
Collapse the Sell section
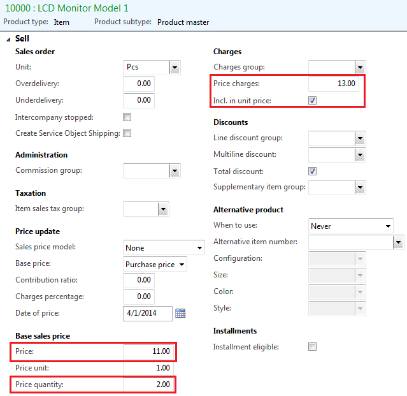pos(8,40)
